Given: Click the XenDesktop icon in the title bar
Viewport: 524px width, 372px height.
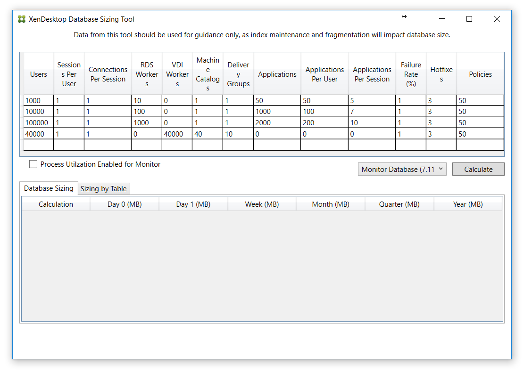Looking at the screenshot, I should 21,19.
